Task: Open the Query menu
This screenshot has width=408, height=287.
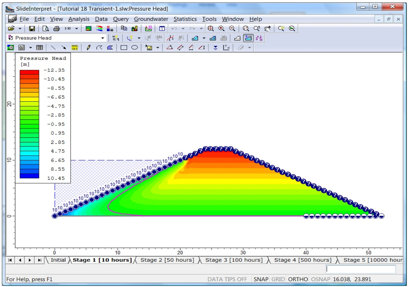Action: click(121, 19)
